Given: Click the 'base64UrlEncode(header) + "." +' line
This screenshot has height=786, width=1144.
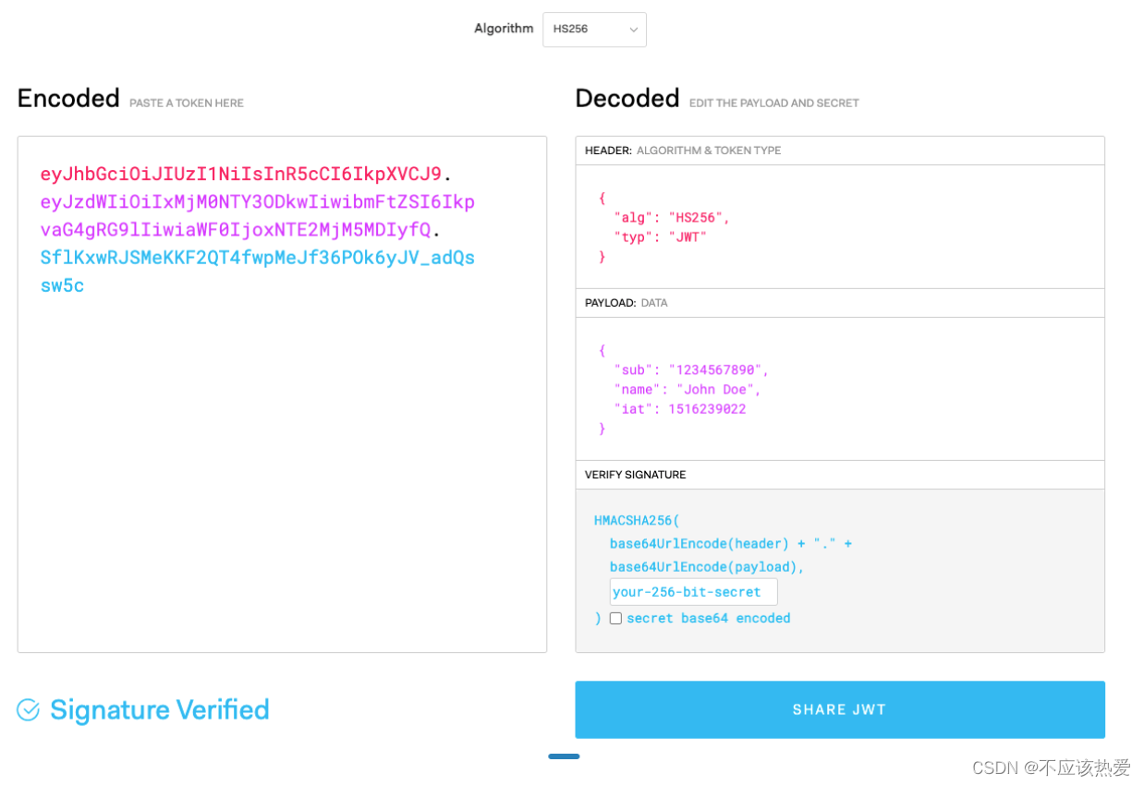Looking at the screenshot, I should point(731,544).
